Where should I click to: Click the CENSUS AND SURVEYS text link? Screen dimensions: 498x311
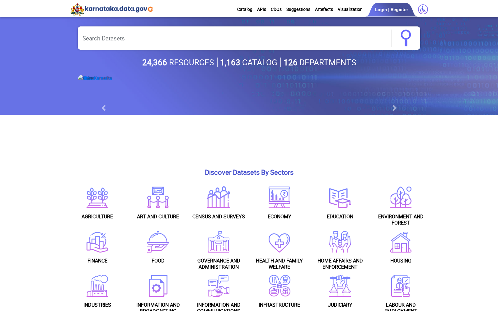pos(218,216)
